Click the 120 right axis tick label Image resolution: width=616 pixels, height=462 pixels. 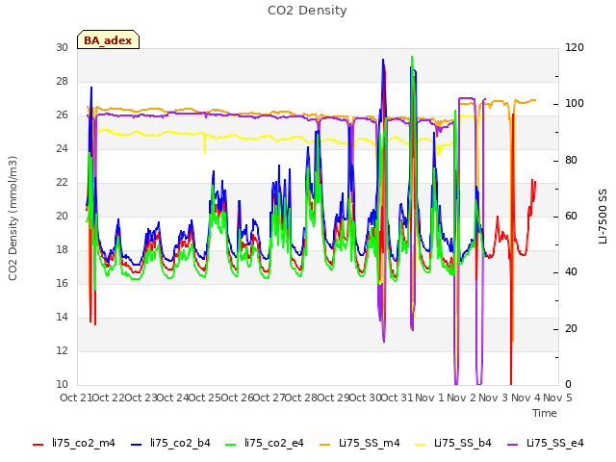tap(575, 47)
